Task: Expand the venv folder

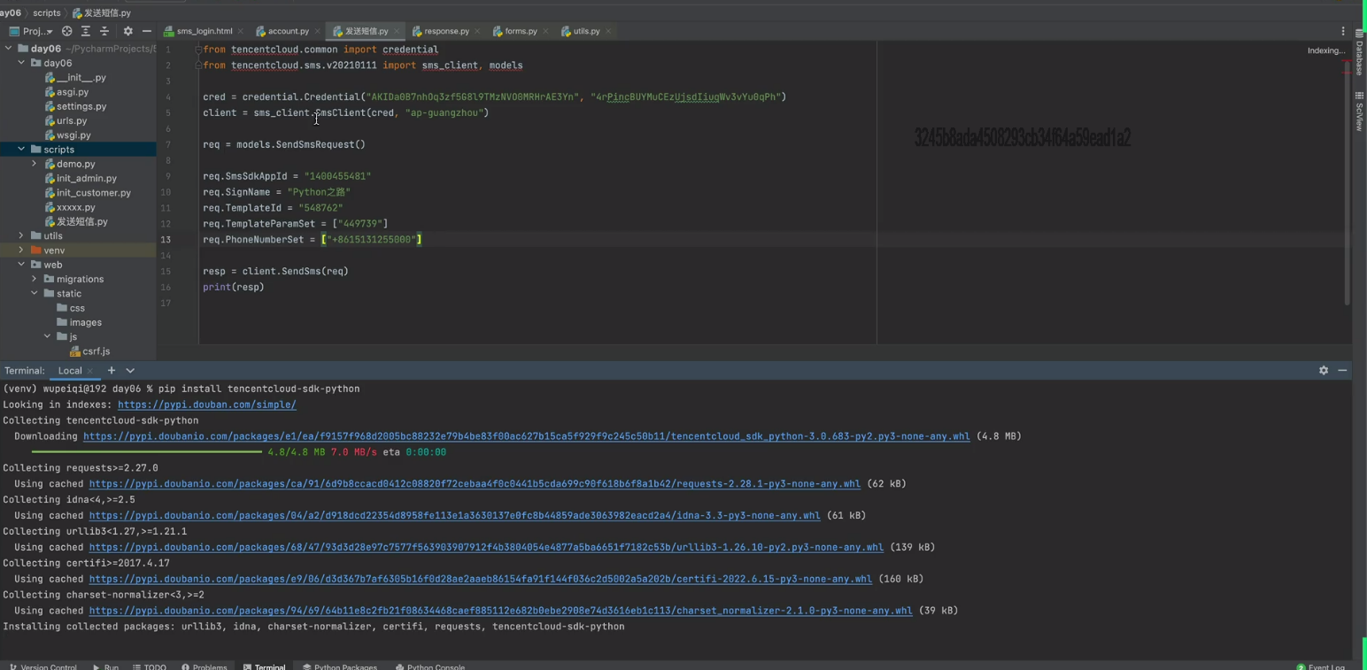Action: click(21, 250)
